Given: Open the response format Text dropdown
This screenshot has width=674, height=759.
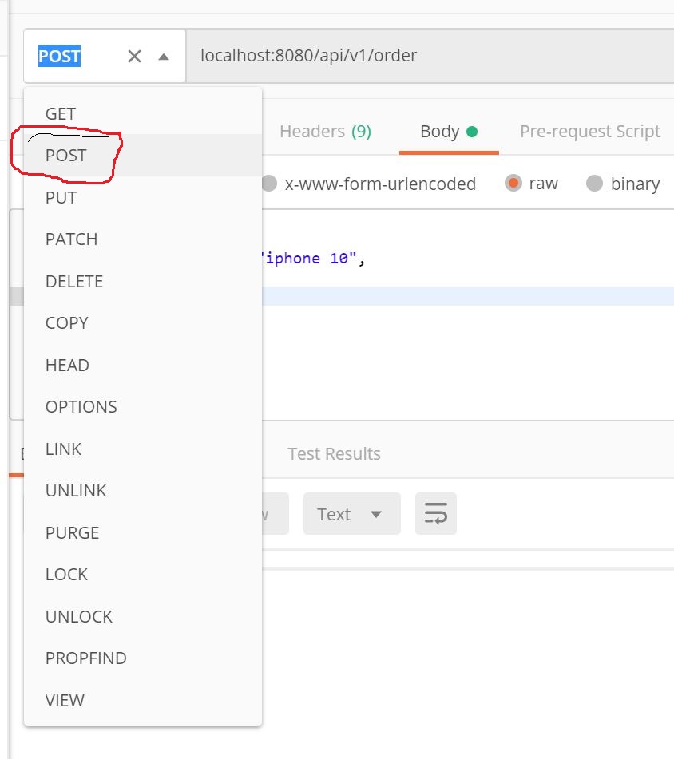Looking at the screenshot, I should click(351, 513).
